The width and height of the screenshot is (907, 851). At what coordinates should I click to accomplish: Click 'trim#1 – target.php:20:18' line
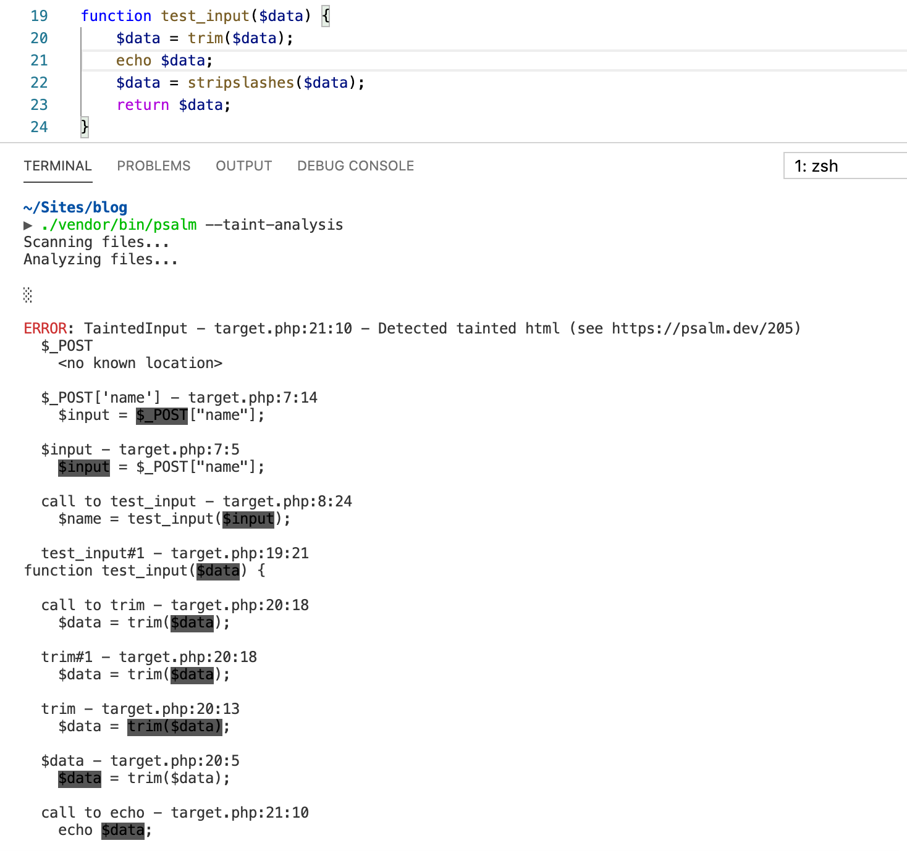pos(149,656)
